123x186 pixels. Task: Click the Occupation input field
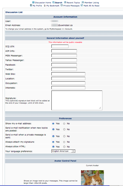(x=68, y=83)
